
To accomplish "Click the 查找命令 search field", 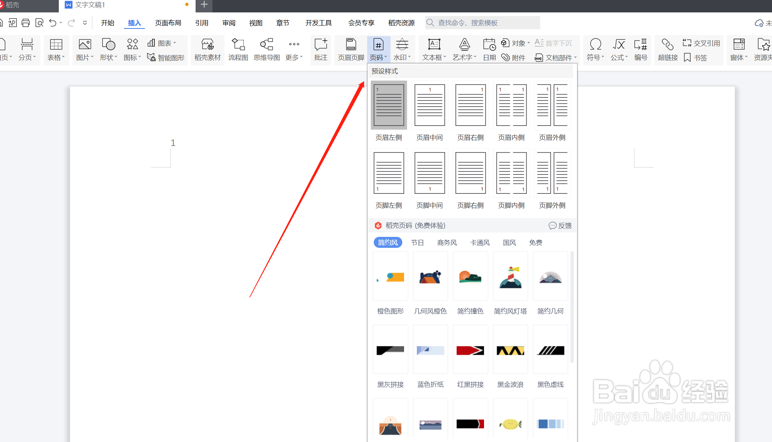I will point(482,23).
